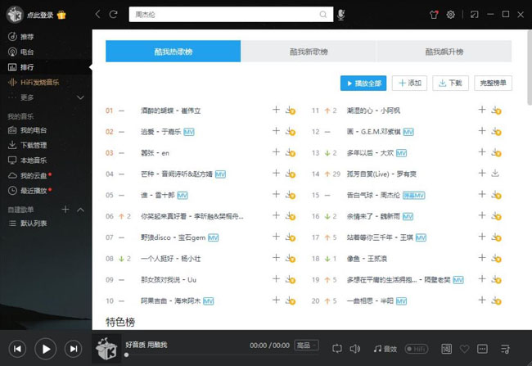Click the playback progress slider handle
This screenshot has width=532, height=366.
pyautogui.click(x=126, y=355)
